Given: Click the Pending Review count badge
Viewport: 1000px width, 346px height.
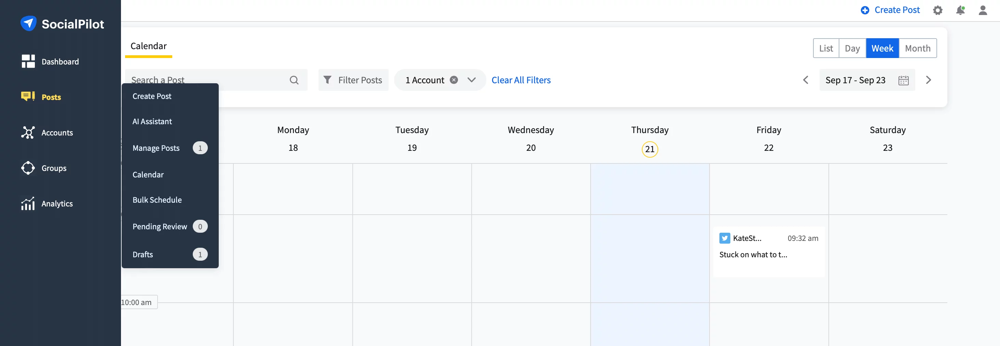Looking at the screenshot, I should tap(200, 226).
